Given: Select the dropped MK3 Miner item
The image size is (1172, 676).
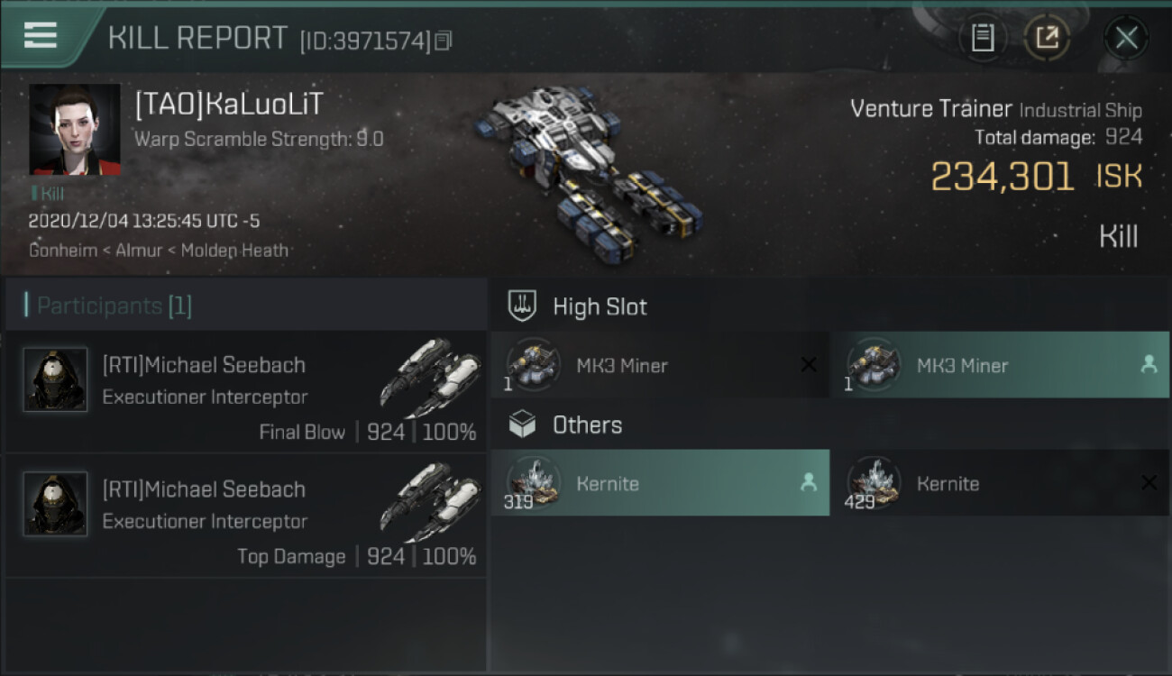Looking at the screenshot, I should click(1000, 365).
